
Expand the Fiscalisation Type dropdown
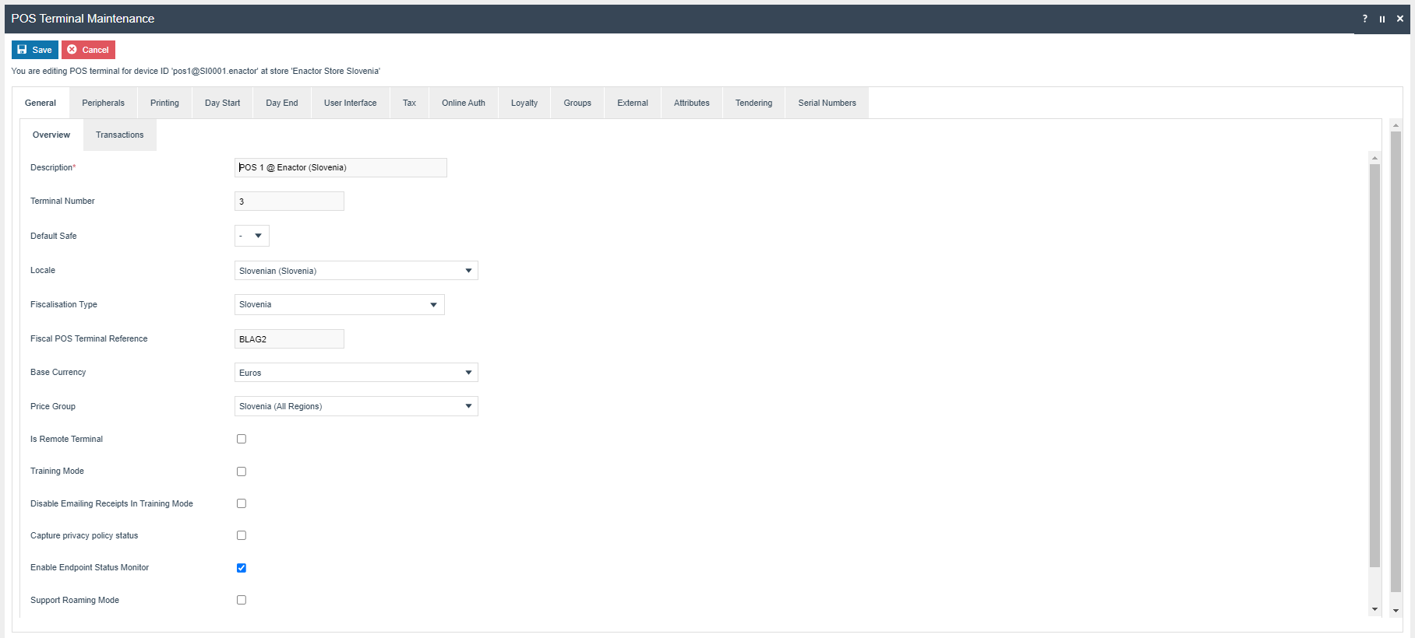coord(339,305)
